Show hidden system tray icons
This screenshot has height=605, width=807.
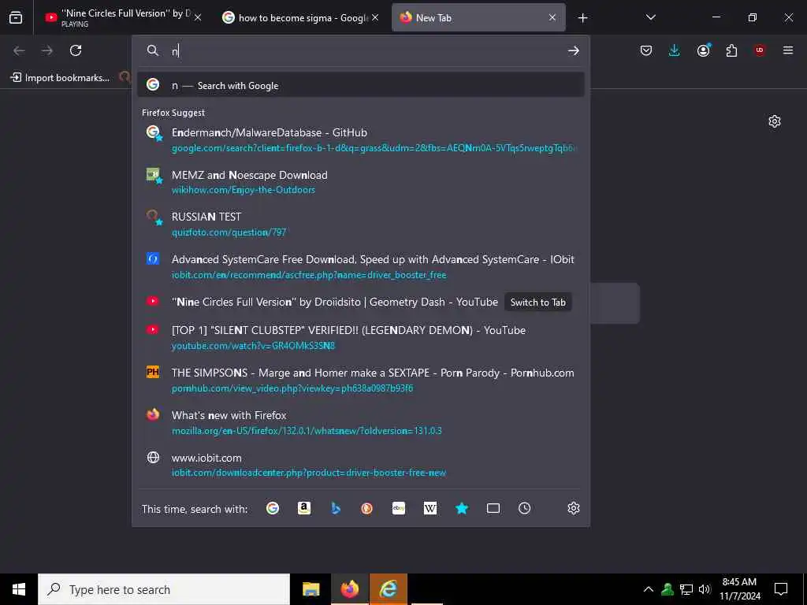click(649, 589)
